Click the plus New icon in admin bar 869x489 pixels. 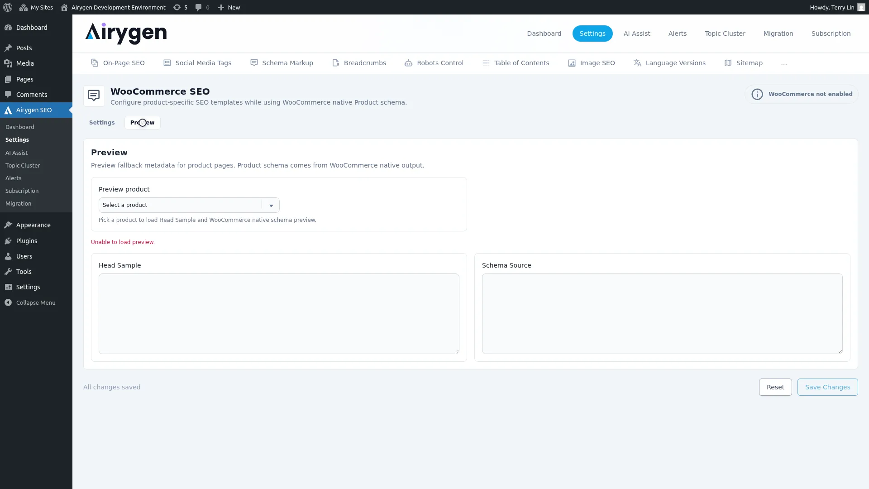(221, 7)
